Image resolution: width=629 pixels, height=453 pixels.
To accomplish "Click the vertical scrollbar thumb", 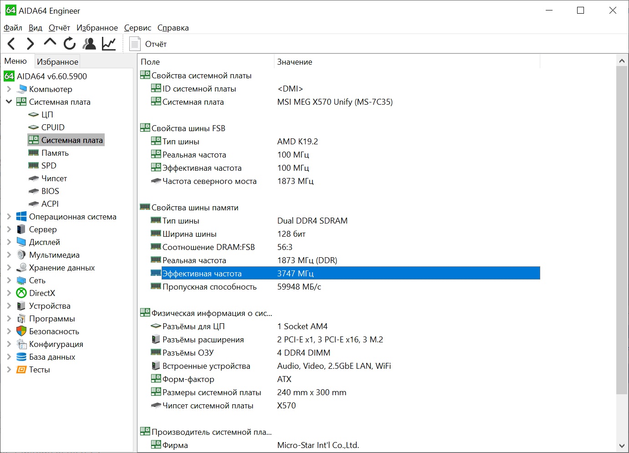I will click(x=622, y=230).
